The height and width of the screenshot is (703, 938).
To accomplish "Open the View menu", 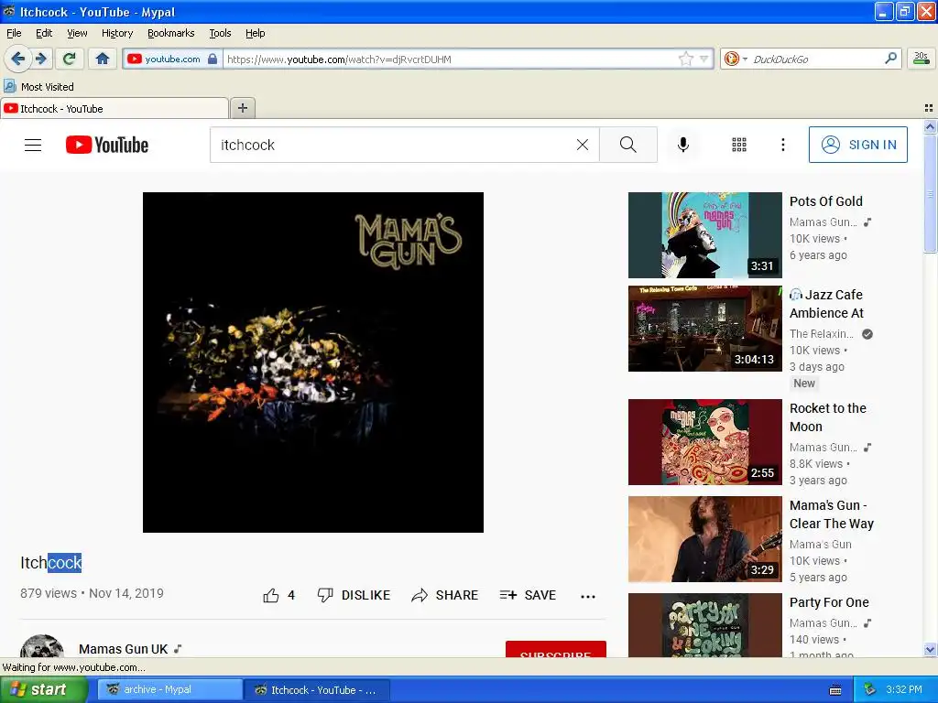I will [77, 33].
